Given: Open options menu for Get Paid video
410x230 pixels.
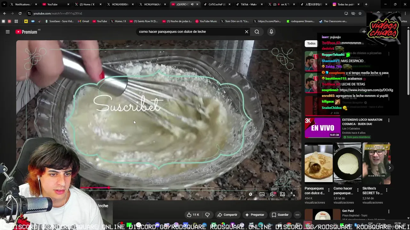Looking at the screenshot, I should [x=389, y=211].
